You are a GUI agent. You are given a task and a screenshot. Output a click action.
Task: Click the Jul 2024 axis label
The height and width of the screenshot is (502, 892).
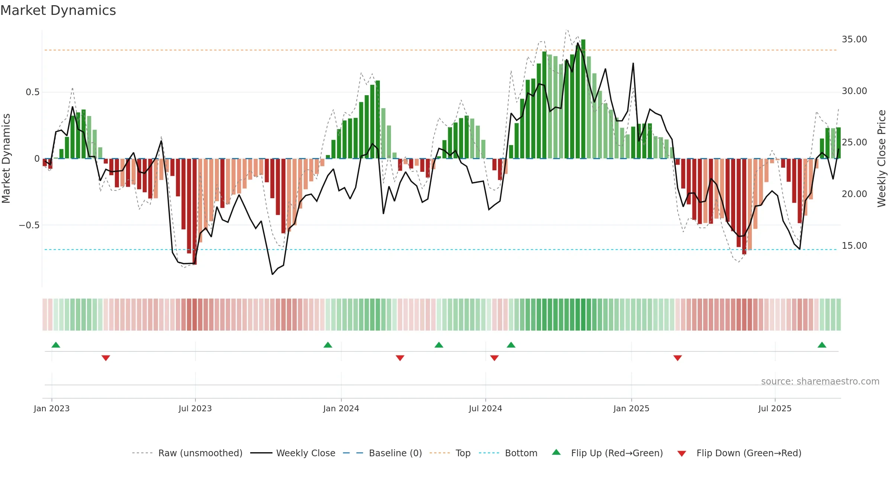485,408
